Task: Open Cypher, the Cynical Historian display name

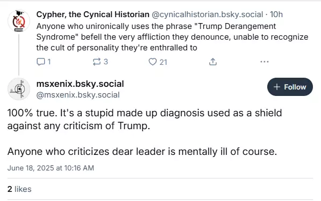Action: point(92,14)
